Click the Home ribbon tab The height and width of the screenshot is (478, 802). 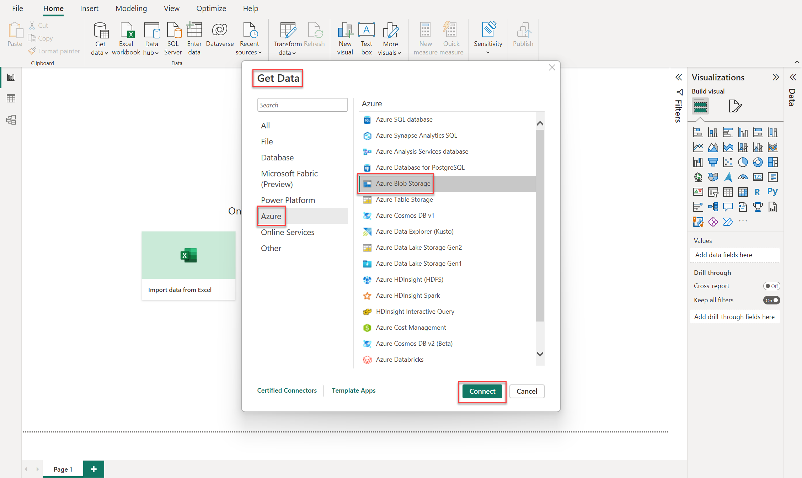tap(53, 9)
